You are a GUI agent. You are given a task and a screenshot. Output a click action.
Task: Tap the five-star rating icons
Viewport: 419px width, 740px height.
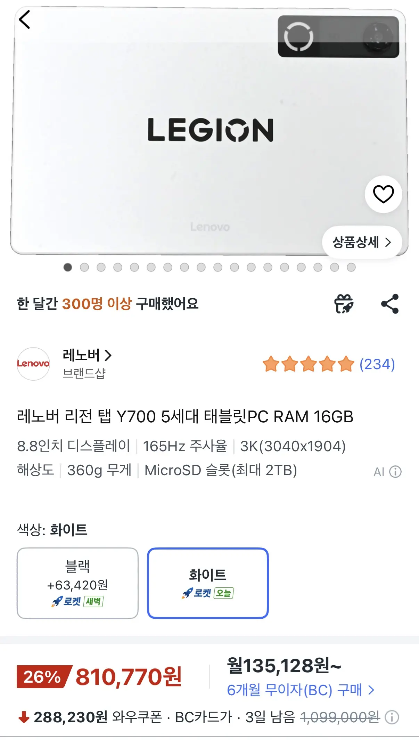point(308,364)
